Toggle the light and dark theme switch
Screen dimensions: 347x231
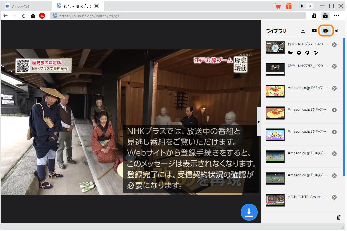(306, 6)
